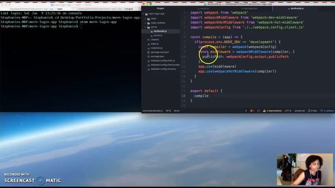This screenshot has height=188, width=335.
Task: Click the cursor position indicator in the status bar
Action: 168,111
